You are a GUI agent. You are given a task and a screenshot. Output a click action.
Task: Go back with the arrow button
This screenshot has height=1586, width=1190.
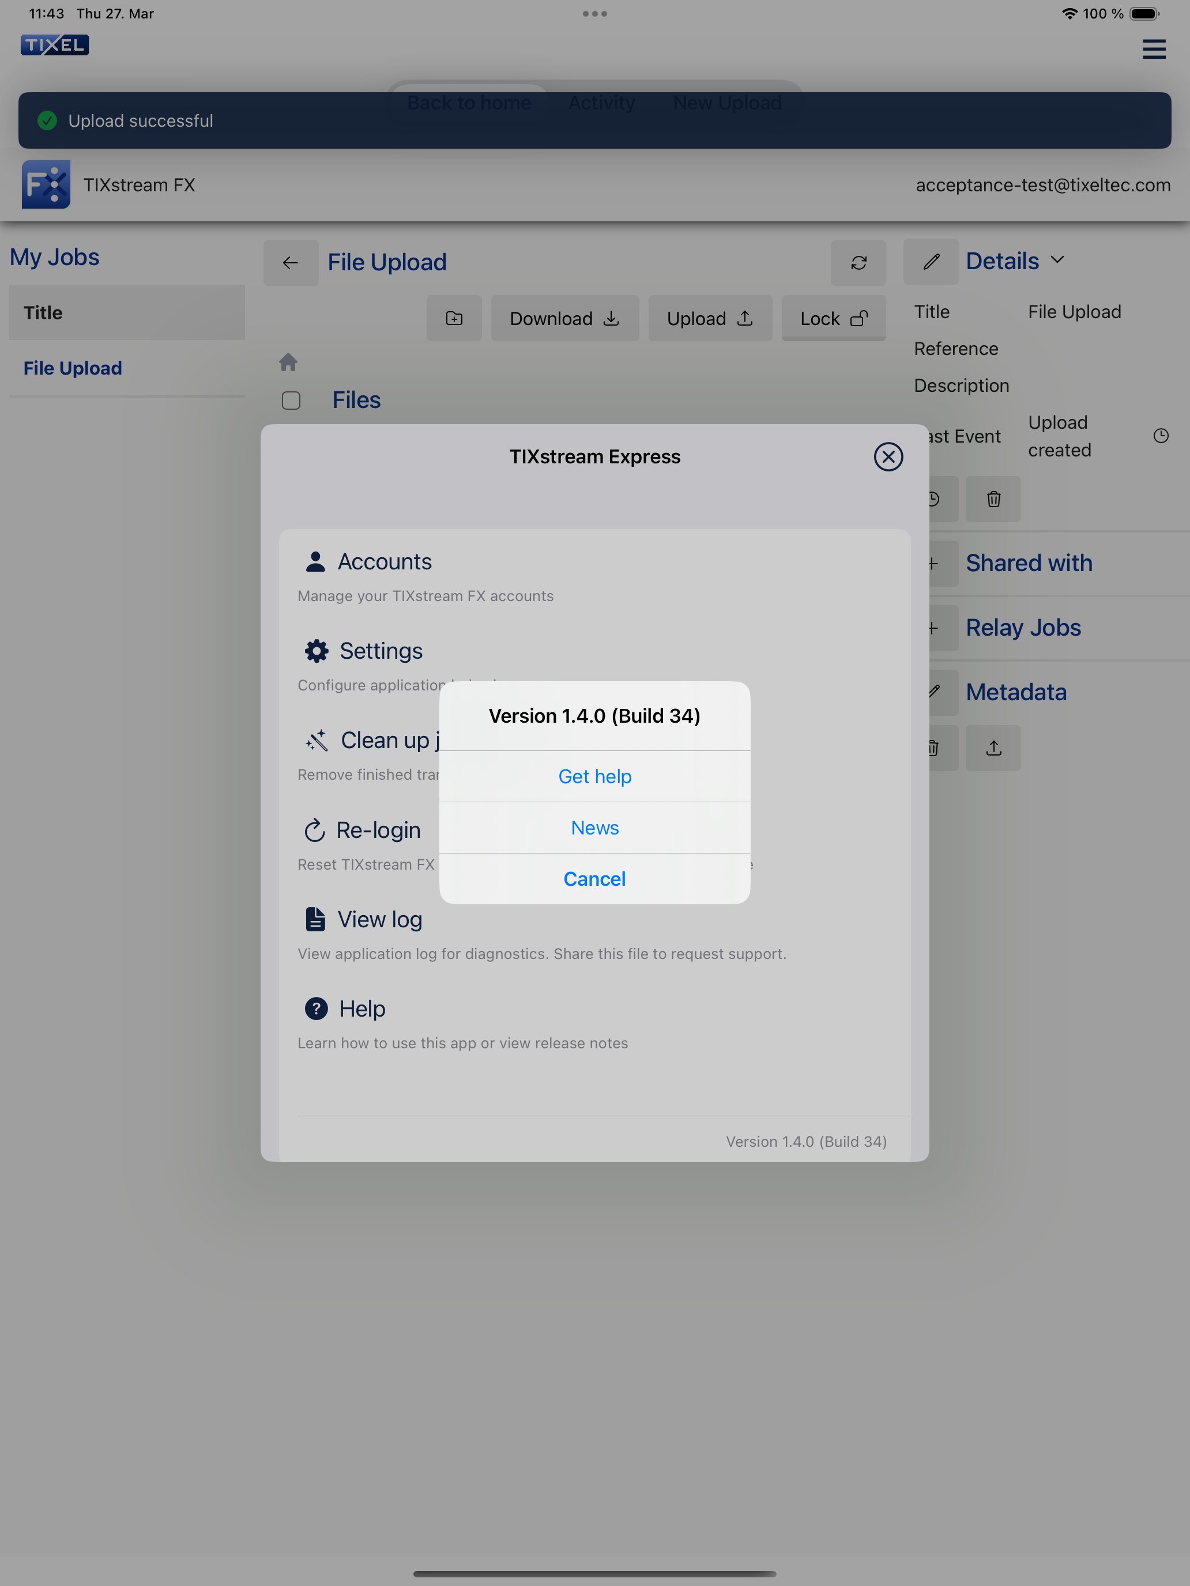(291, 262)
